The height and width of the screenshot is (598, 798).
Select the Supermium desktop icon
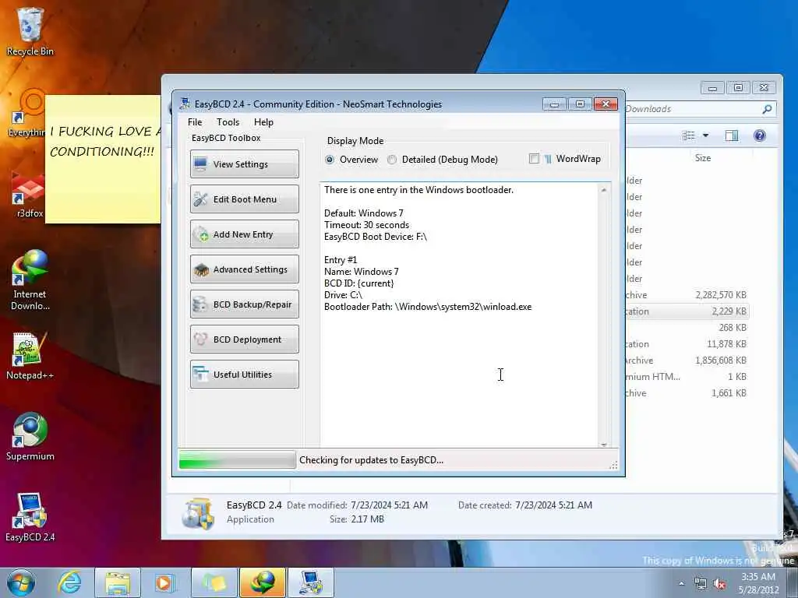click(x=30, y=436)
